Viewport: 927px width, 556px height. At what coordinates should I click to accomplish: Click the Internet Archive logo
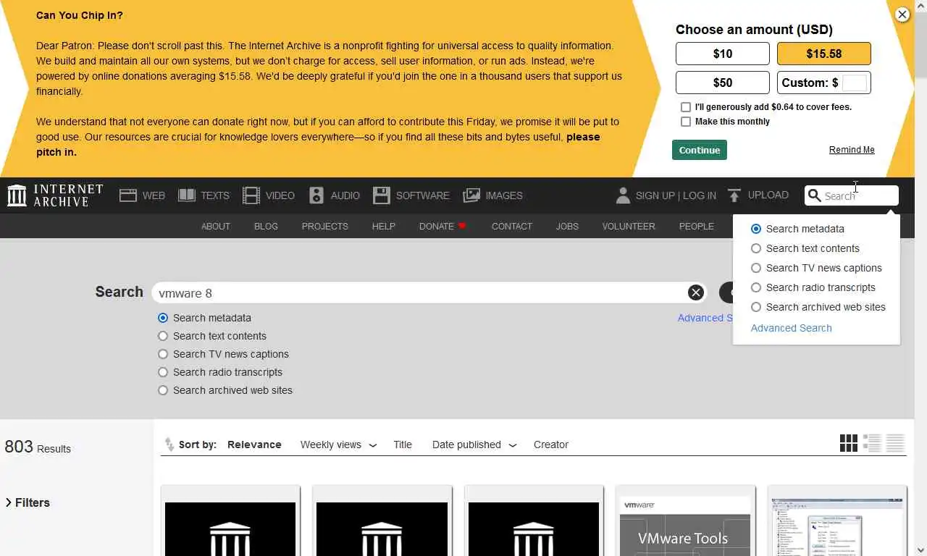click(55, 195)
